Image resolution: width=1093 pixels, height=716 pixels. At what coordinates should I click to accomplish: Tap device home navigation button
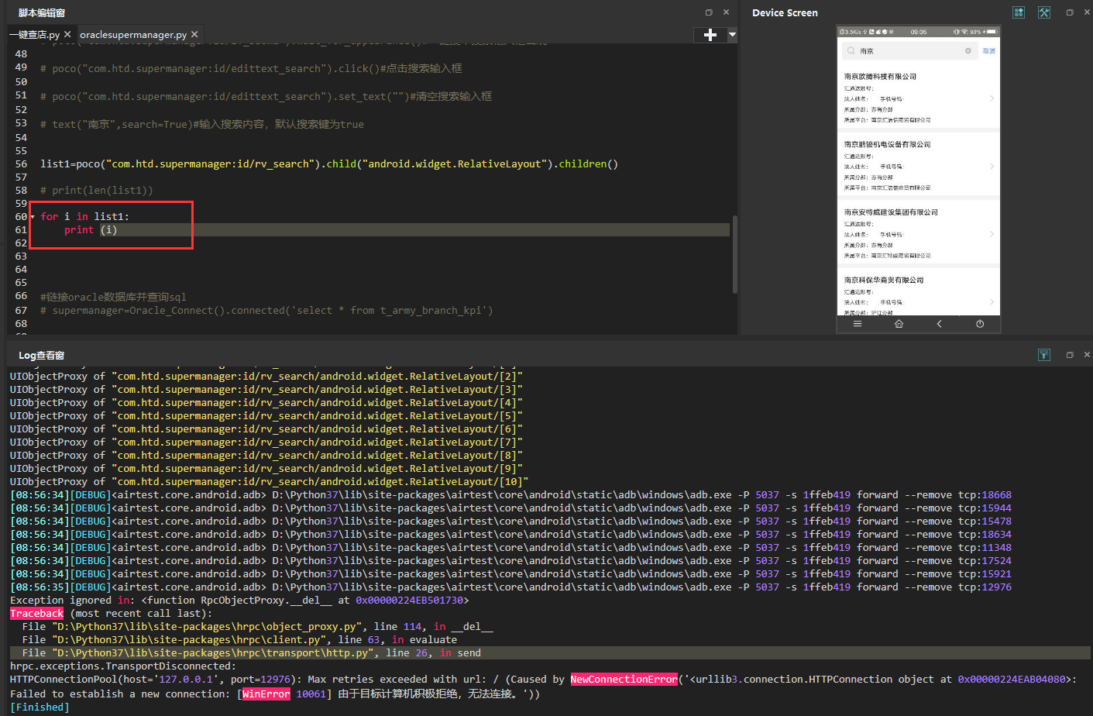pos(899,324)
